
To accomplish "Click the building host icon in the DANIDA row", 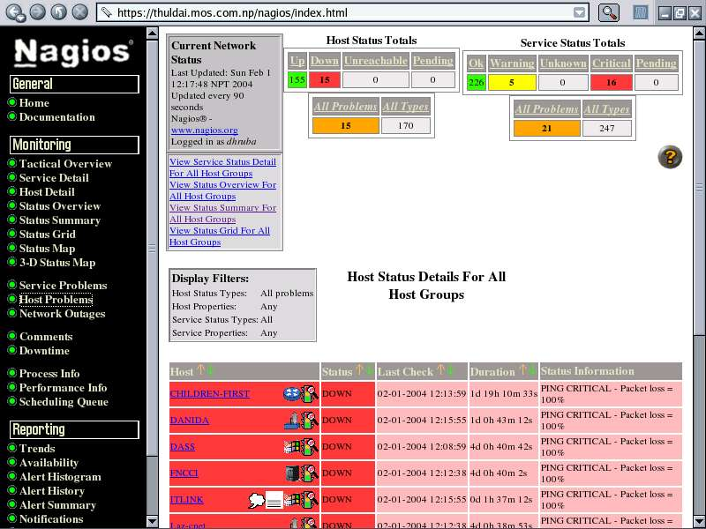I will [x=292, y=421].
